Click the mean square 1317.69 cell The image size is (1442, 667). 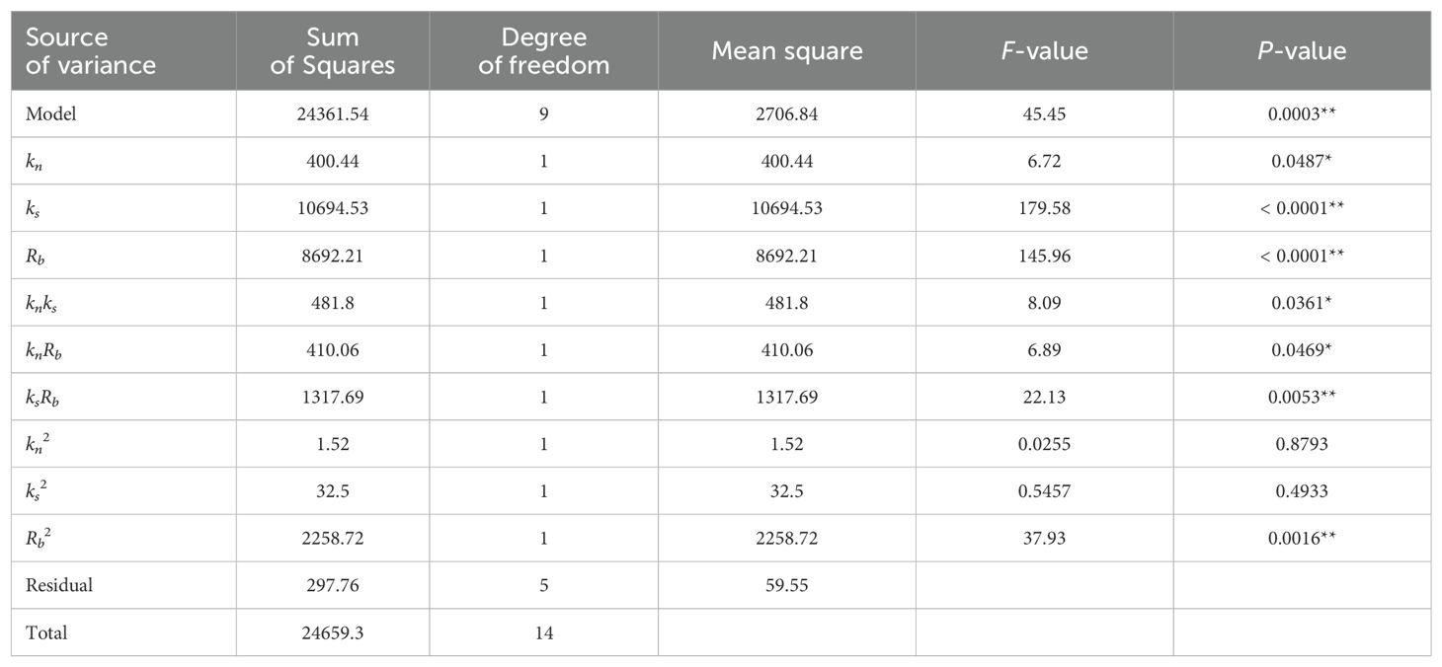tap(786, 397)
